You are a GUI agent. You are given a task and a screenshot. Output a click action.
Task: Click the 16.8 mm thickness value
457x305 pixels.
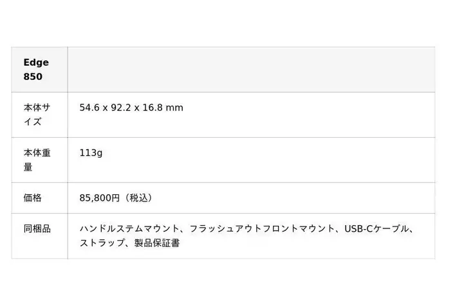pos(165,107)
